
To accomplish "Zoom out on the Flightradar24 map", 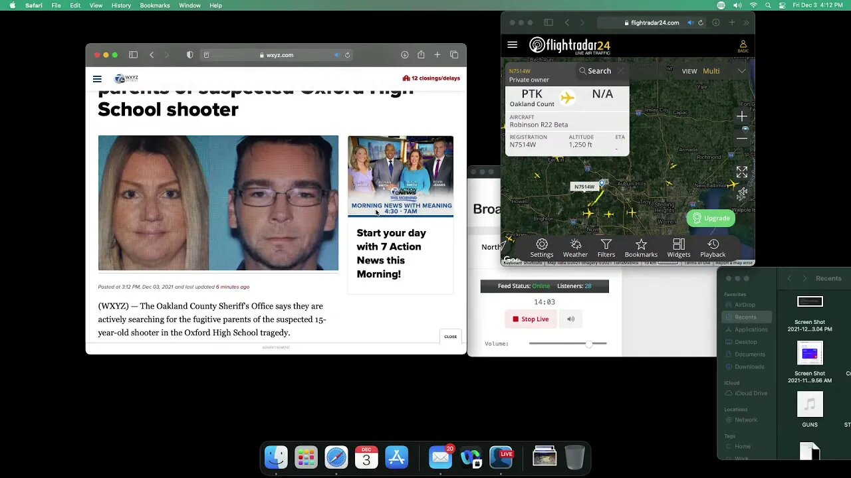I will point(742,138).
